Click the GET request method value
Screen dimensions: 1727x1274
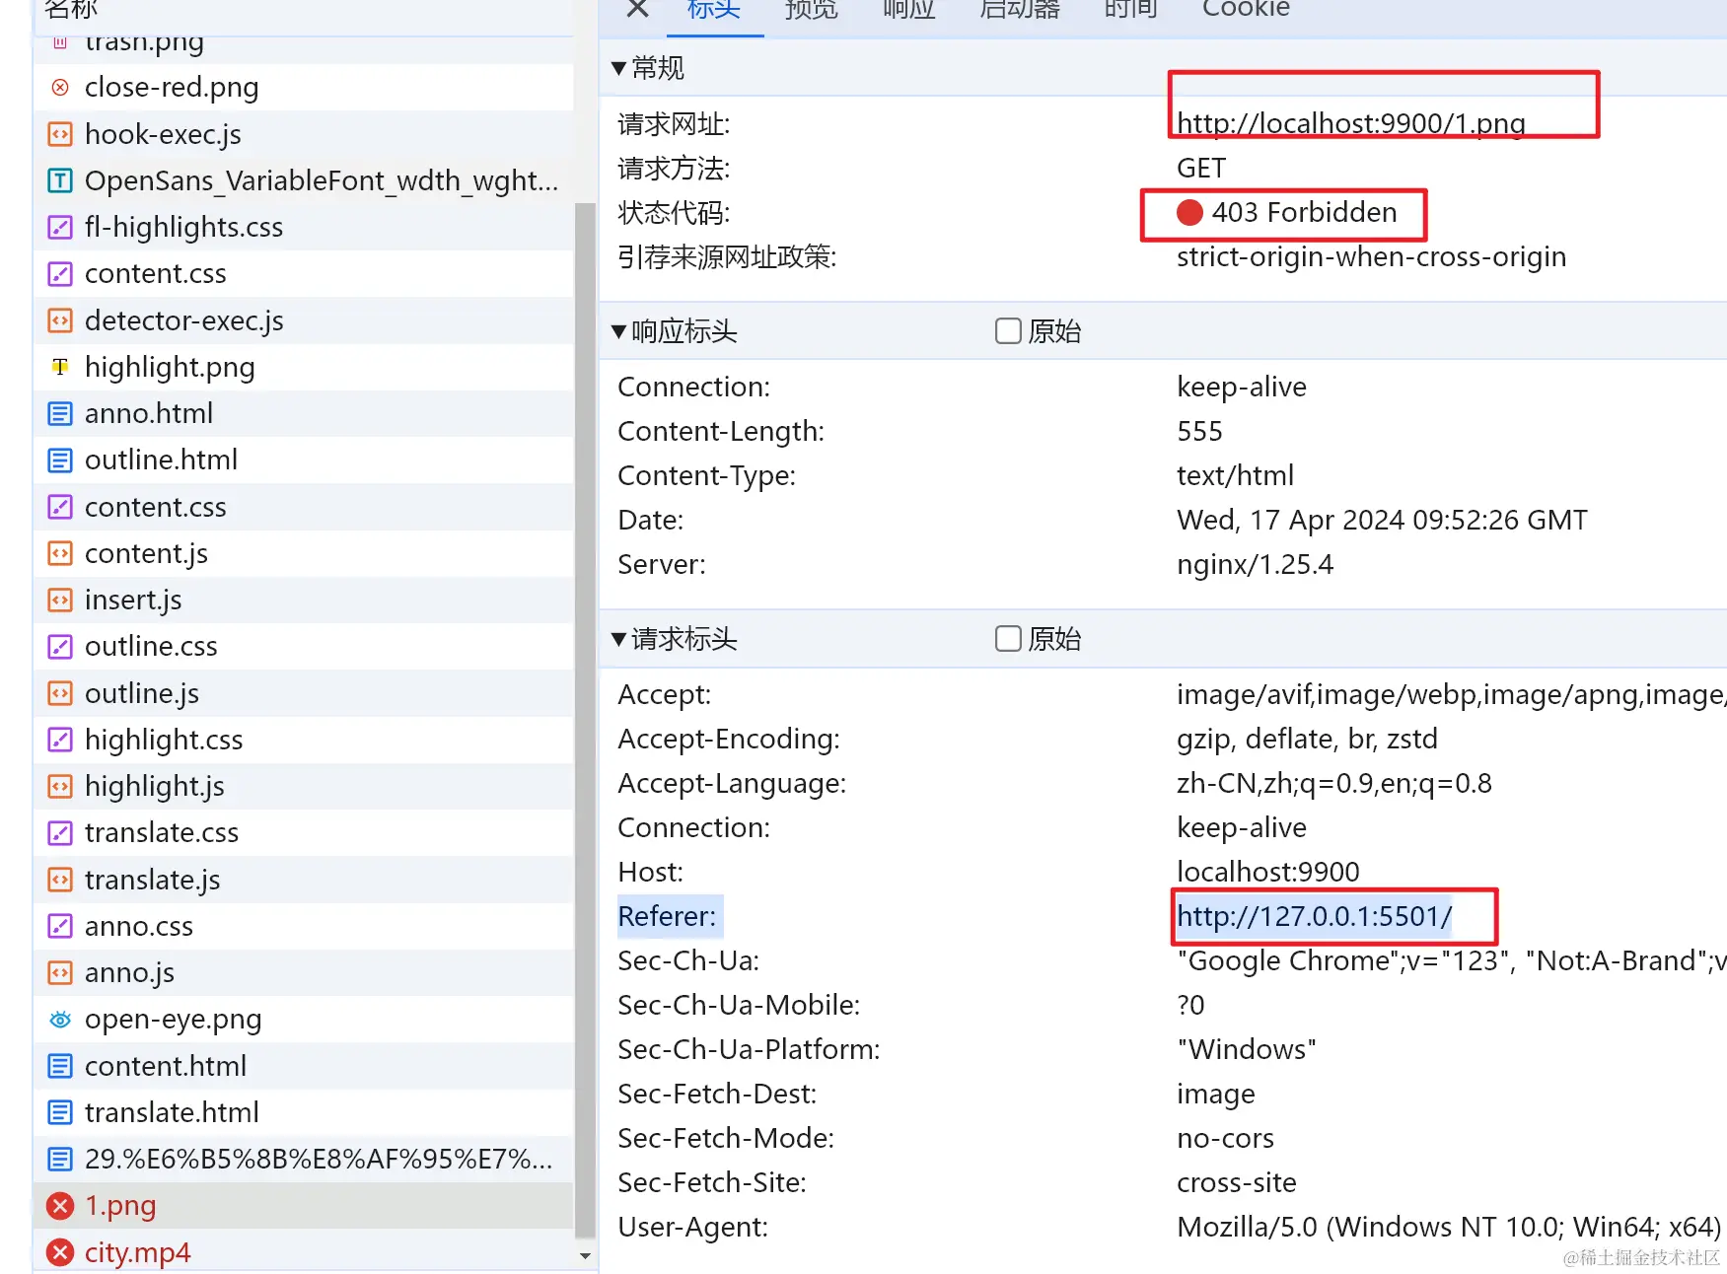(1200, 168)
